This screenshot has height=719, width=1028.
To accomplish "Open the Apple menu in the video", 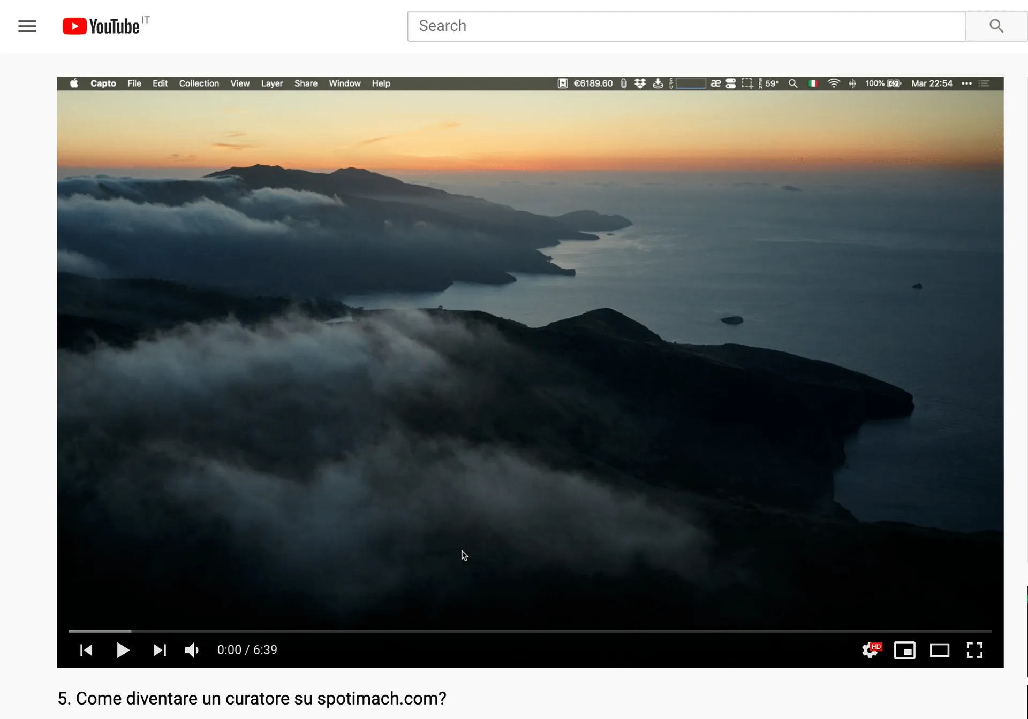I will tap(74, 83).
